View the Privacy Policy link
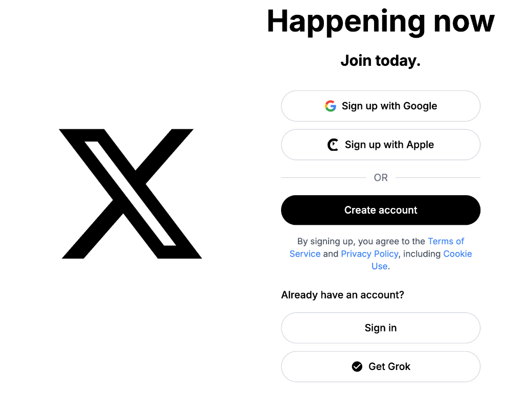Viewport: 511px width, 394px height. click(369, 254)
